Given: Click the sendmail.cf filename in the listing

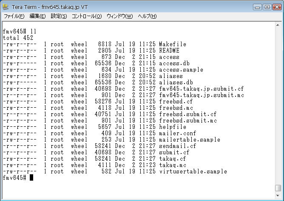Looking at the screenshot, I should [177, 146].
